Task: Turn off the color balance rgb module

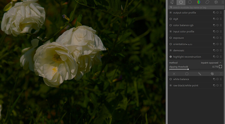Action: [x=171, y=25]
